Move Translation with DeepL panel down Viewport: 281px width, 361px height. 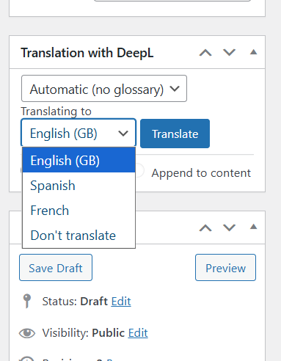(x=229, y=52)
